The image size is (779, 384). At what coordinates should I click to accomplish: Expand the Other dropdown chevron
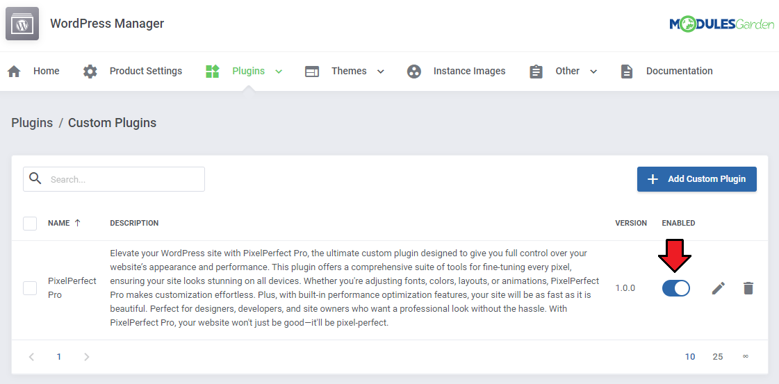click(593, 72)
